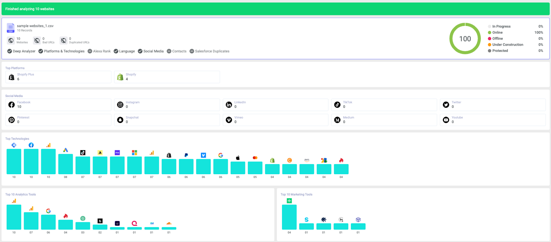Image resolution: width=551 pixels, height=242 pixels.
Task: Click the CSV file icon for sample websites_1.csv
Action: coord(11,28)
